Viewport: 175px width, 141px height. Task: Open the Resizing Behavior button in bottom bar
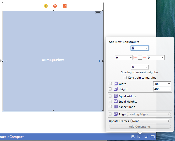pyautogui.click(x=152, y=137)
